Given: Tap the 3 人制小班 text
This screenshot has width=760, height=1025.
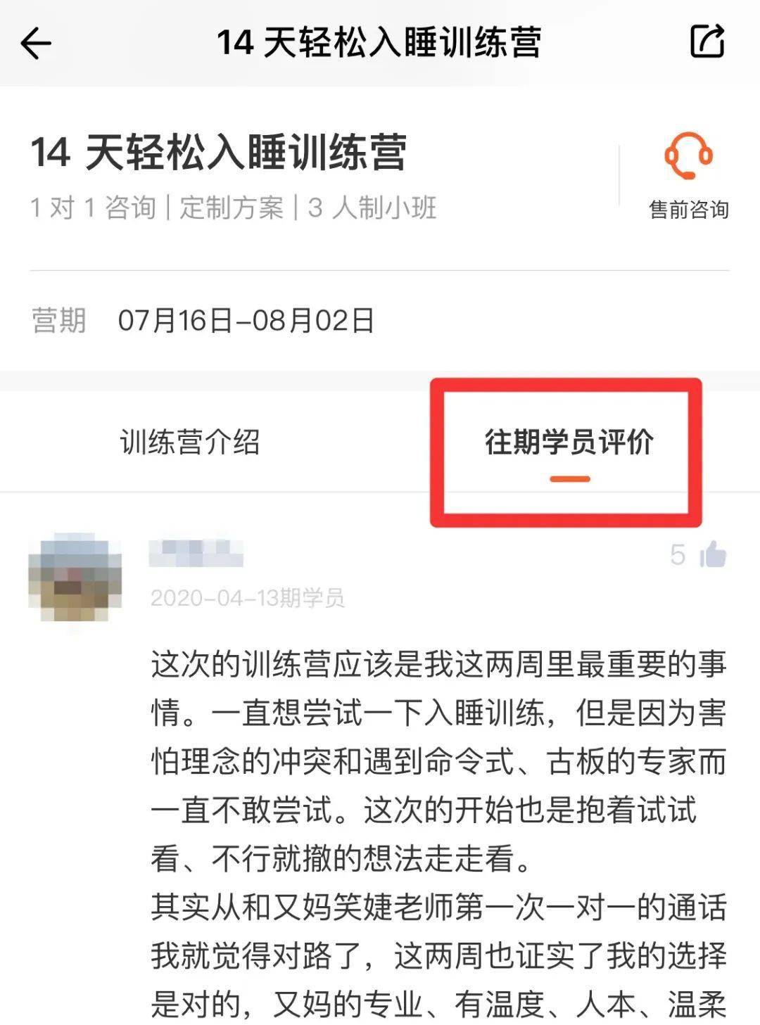Looking at the screenshot, I should (x=372, y=208).
